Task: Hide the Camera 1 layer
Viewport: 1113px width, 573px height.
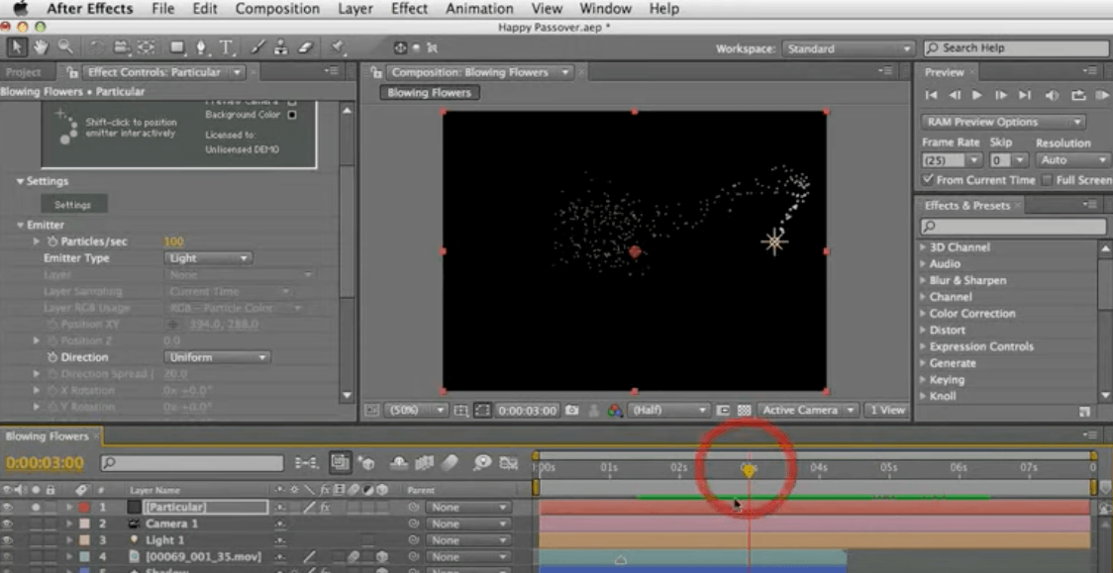Action: [9, 524]
